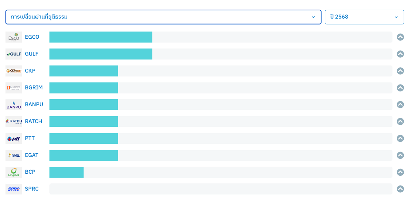Open the EGAT company link

tap(32, 155)
